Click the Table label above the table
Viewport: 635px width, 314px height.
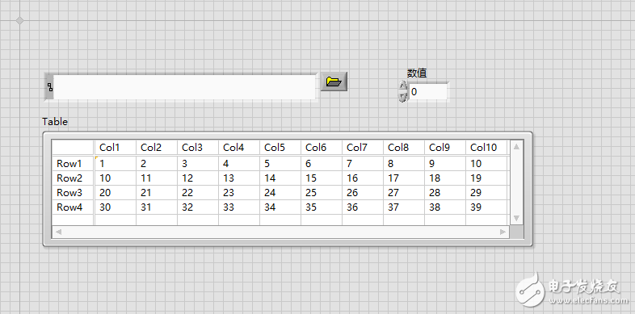click(55, 121)
